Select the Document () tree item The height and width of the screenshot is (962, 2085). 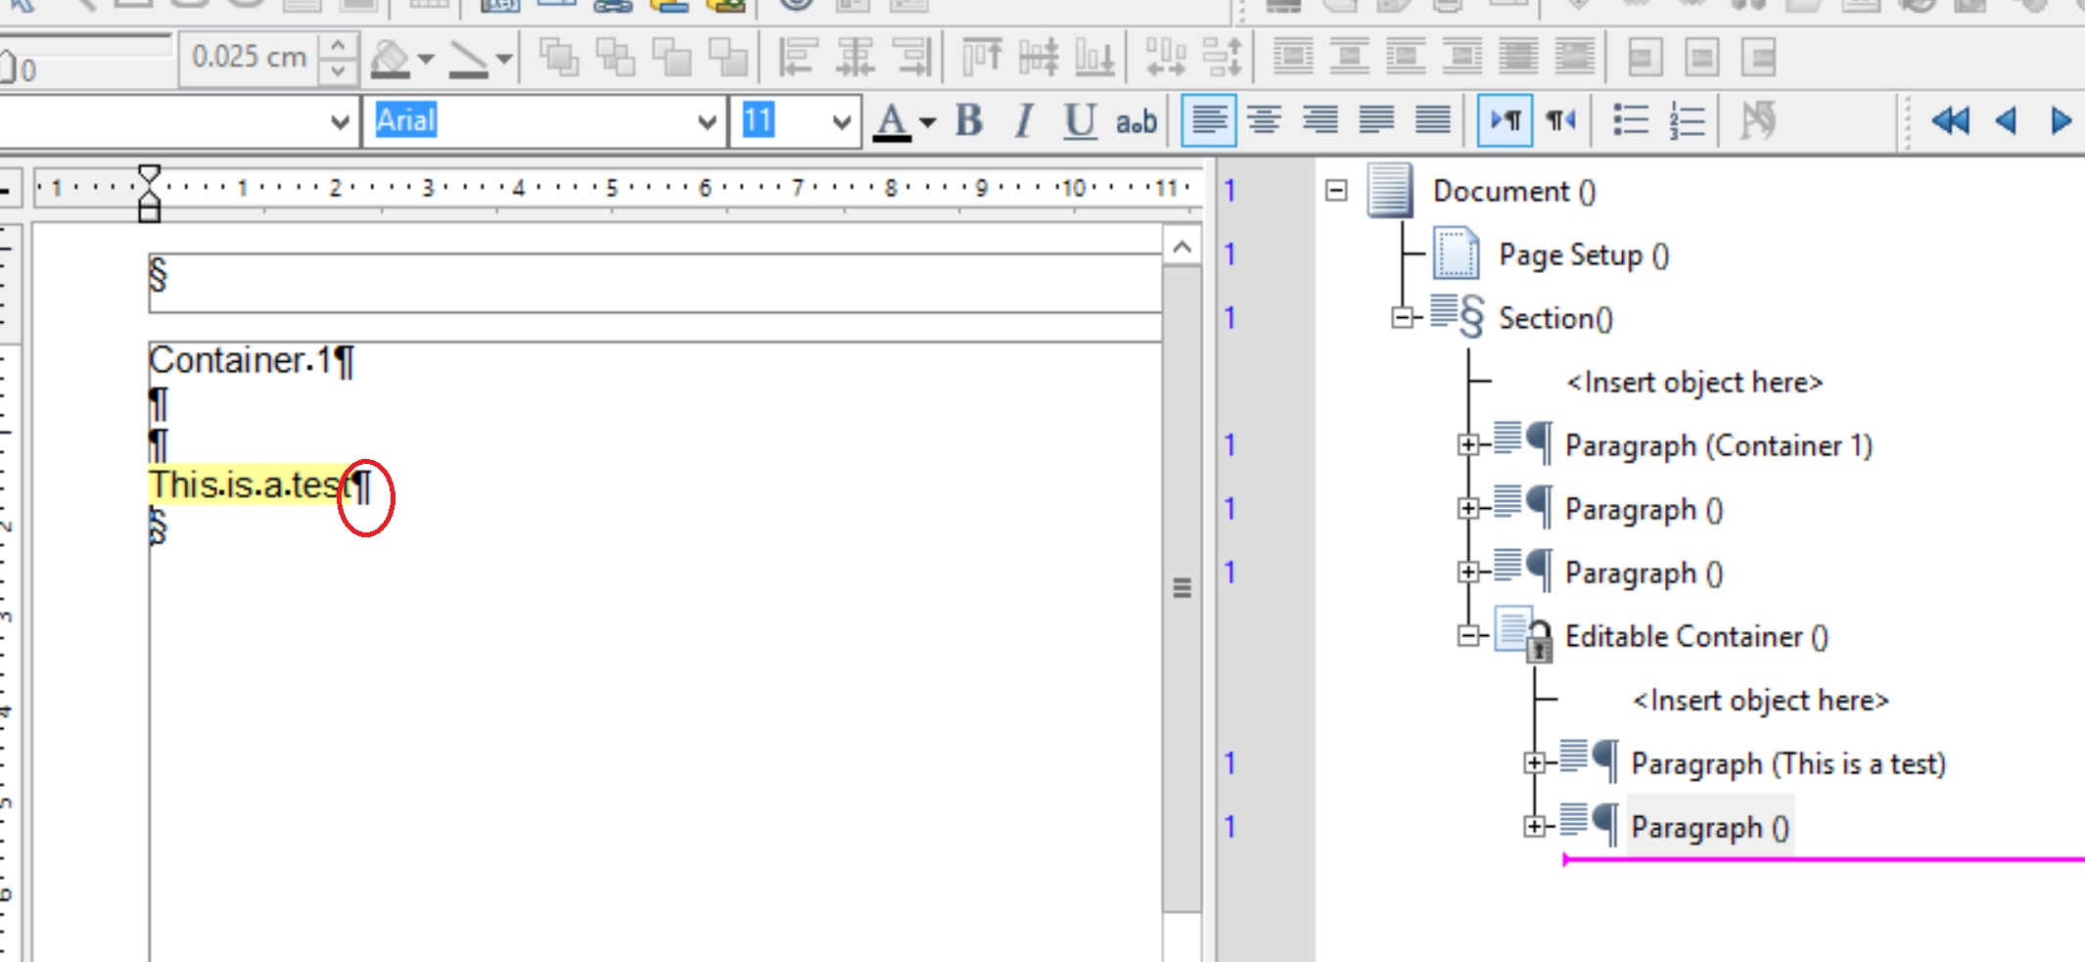[x=1514, y=191]
